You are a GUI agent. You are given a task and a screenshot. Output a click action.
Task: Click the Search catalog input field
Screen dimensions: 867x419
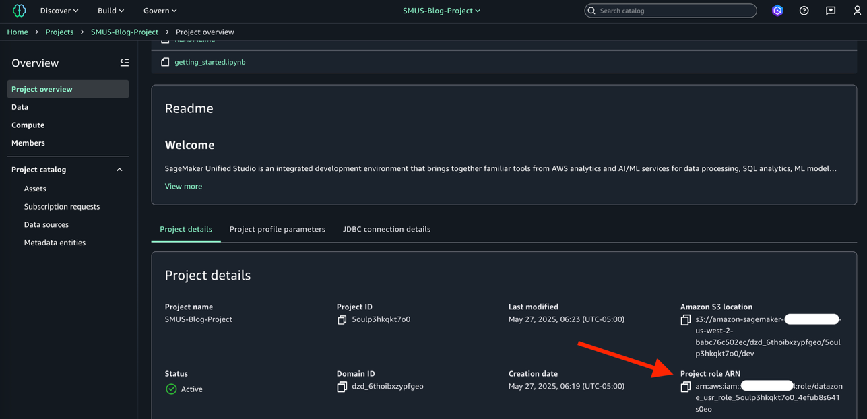point(670,11)
